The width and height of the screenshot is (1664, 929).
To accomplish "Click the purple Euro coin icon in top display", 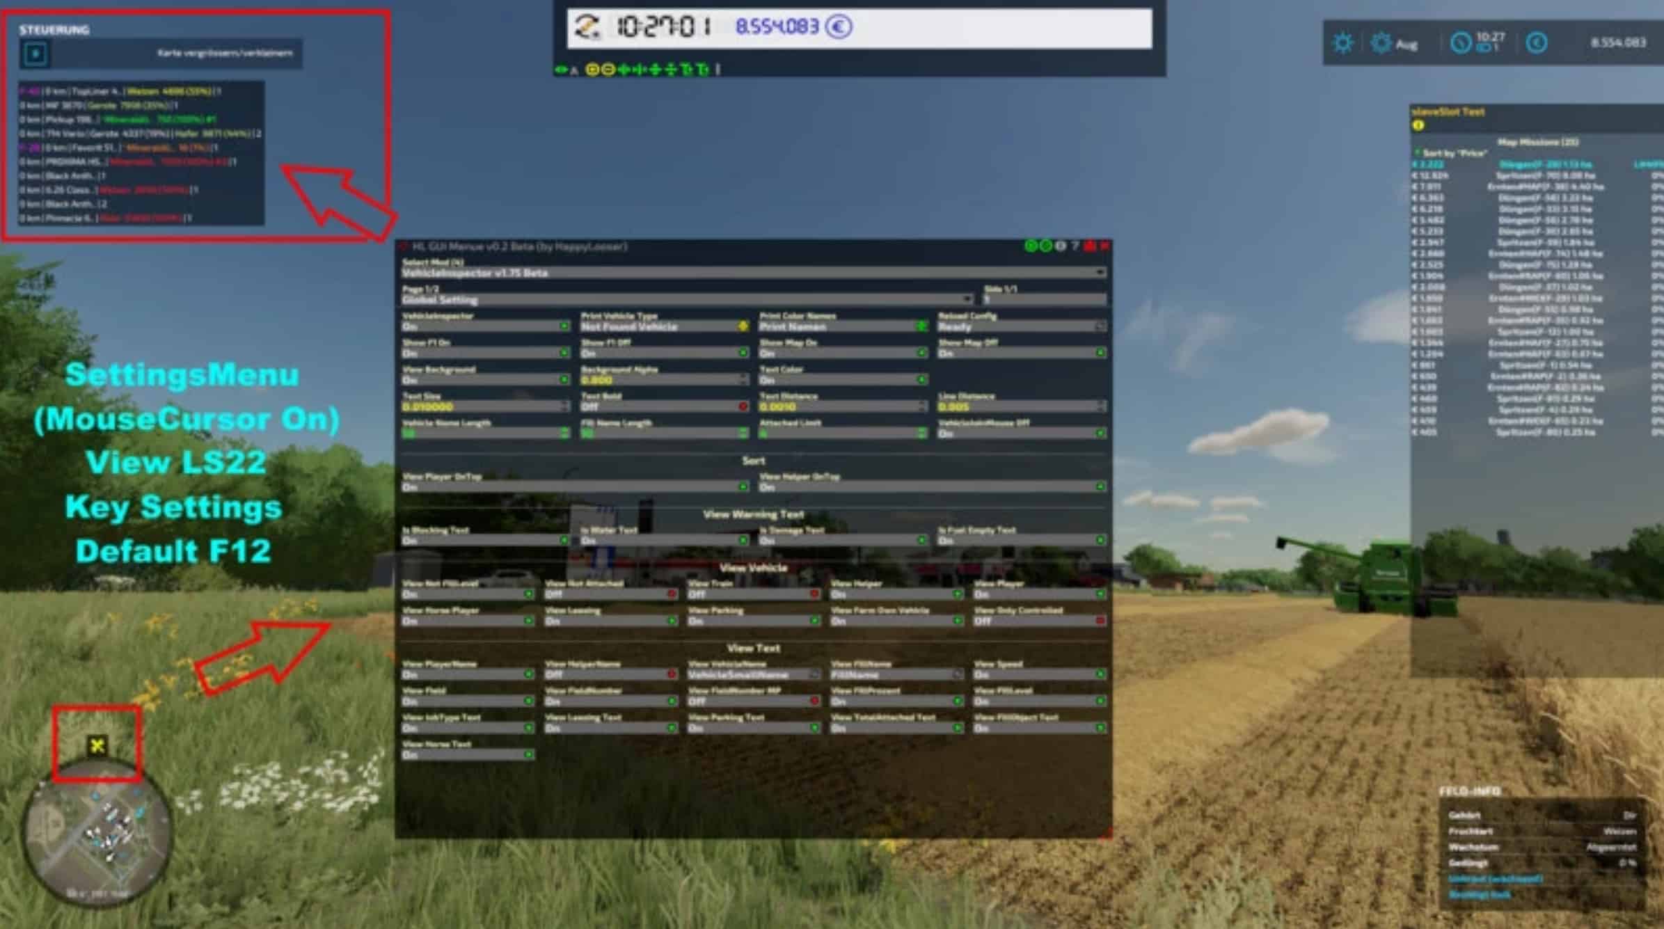I will coord(839,27).
